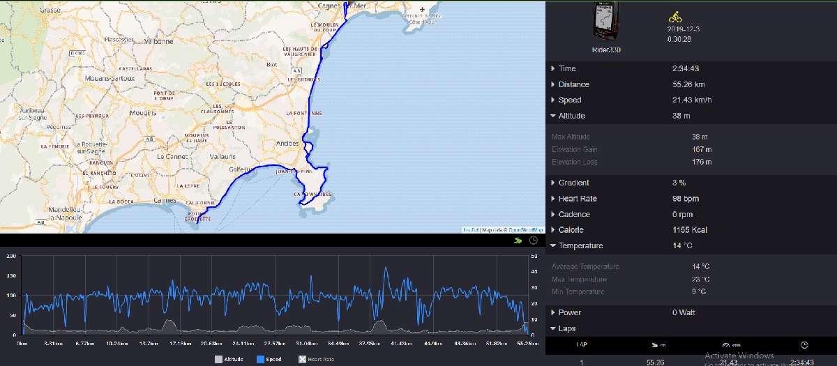Screen dimensions: 837x366
Task: Select lap 1 row in laps table
Action: point(691,362)
